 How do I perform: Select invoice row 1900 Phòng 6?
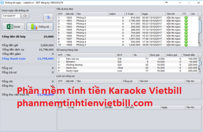coord(128,18)
